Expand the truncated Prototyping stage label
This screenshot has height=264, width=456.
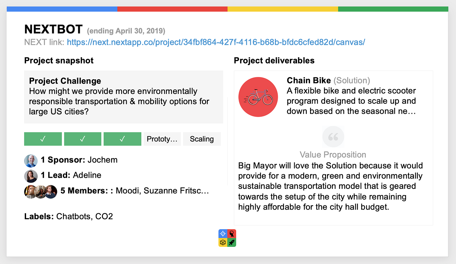click(x=162, y=139)
